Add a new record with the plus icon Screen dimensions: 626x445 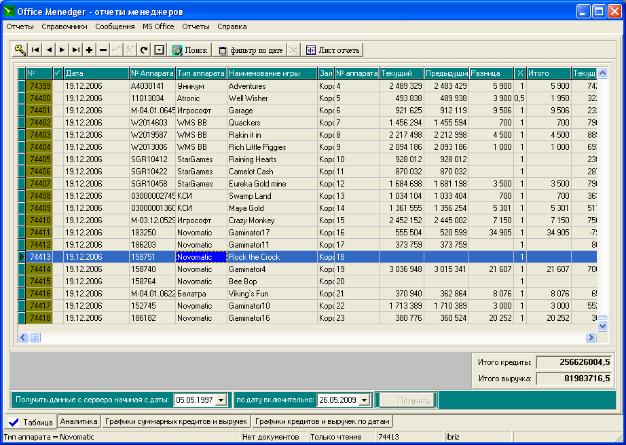point(90,50)
